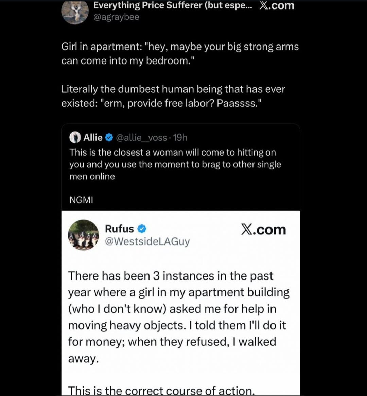Screen dimensions: 367x396
Task: Click the 19h timestamp on Allie's post
Action: 180,138
